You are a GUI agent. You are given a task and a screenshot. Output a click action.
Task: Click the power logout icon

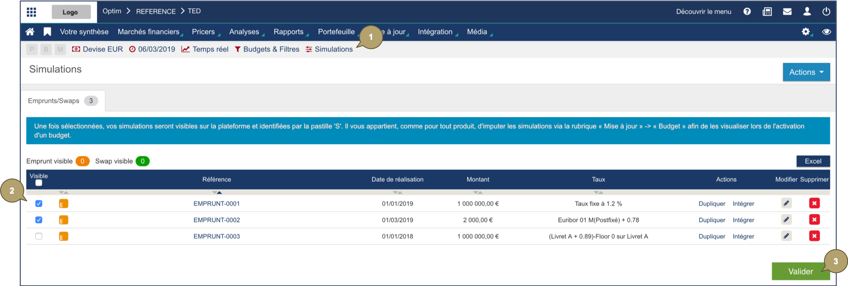826,11
